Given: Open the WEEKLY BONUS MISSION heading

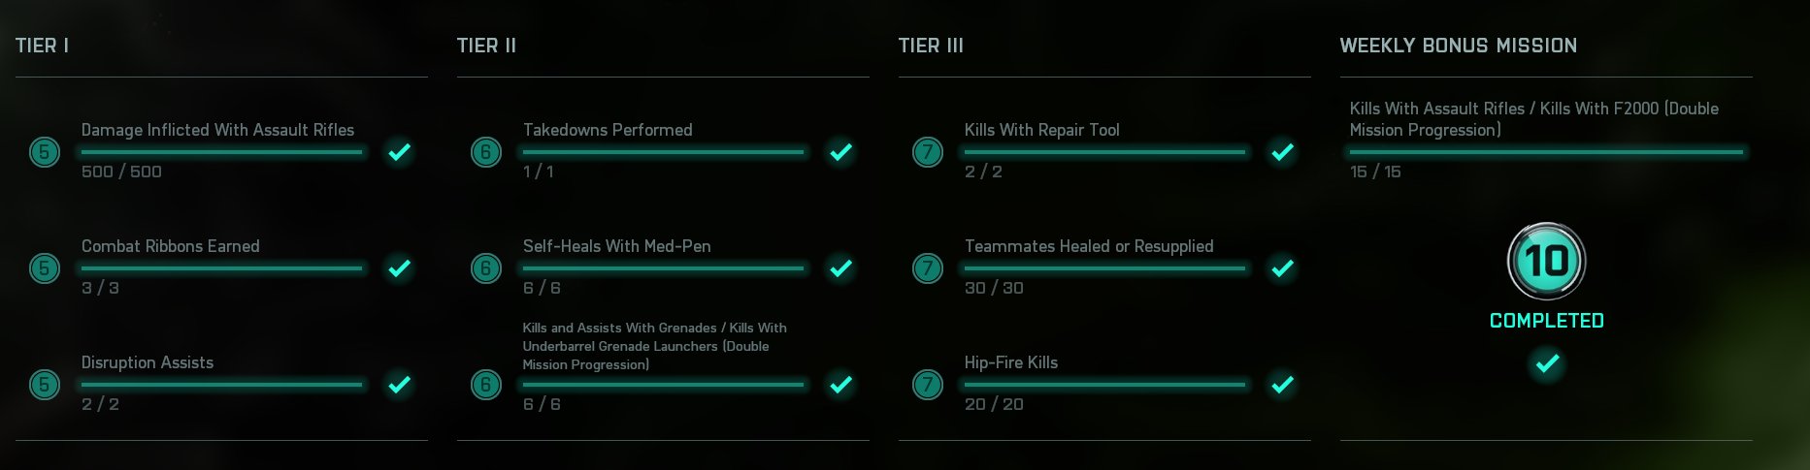Looking at the screenshot, I should (x=1458, y=46).
